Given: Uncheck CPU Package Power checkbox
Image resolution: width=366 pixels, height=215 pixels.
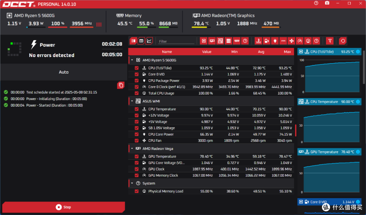Looking at the screenshot, I should tap(137, 80).
